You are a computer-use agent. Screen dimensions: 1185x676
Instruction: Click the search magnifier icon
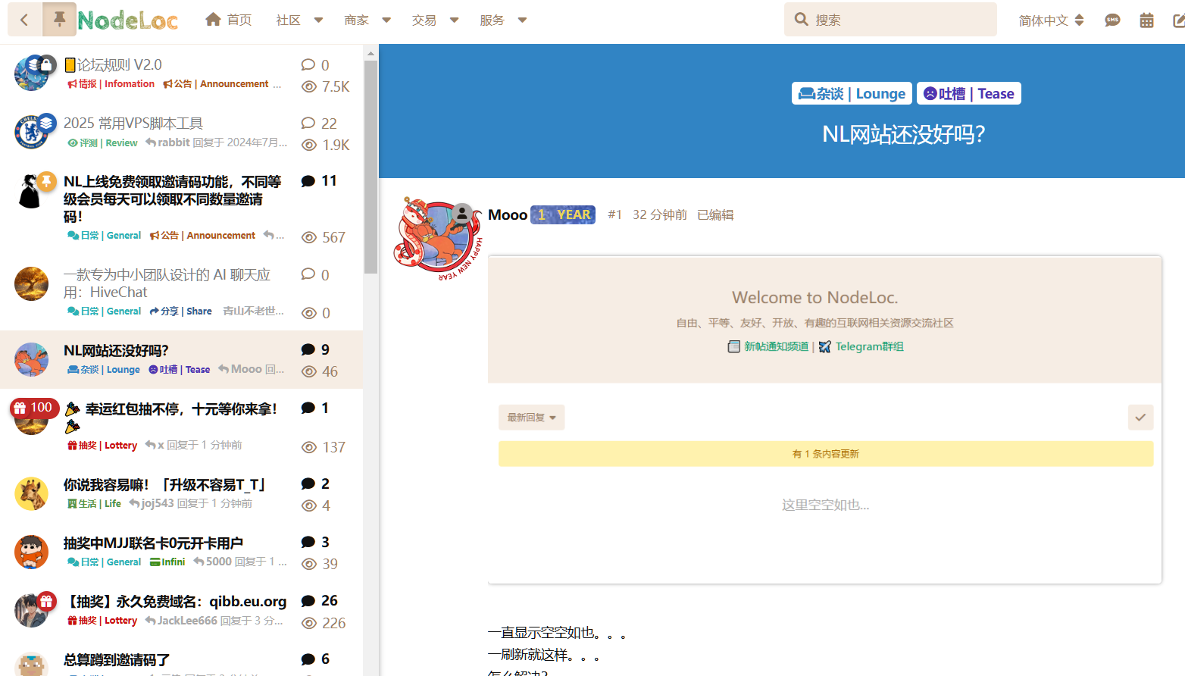pyautogui.click(x=801, y=20)
